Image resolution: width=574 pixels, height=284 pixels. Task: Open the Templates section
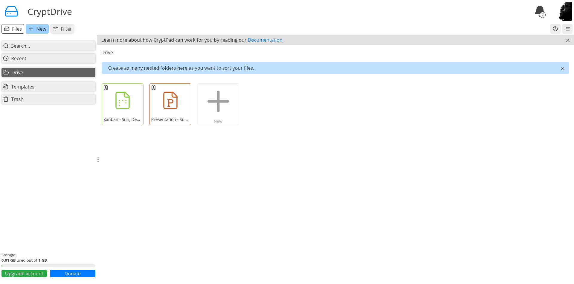48,87
